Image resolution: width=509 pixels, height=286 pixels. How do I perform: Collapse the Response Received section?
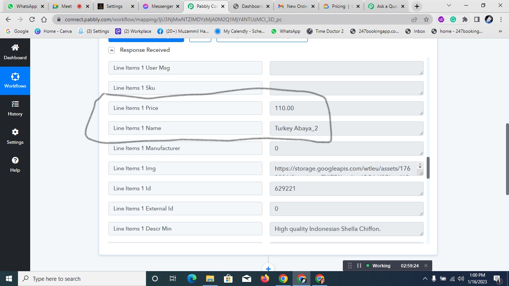click(111, 50)
